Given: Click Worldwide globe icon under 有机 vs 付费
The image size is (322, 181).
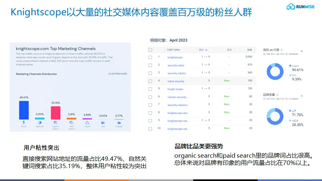Looking at the screenshot, I should click(x=287, y=54).
